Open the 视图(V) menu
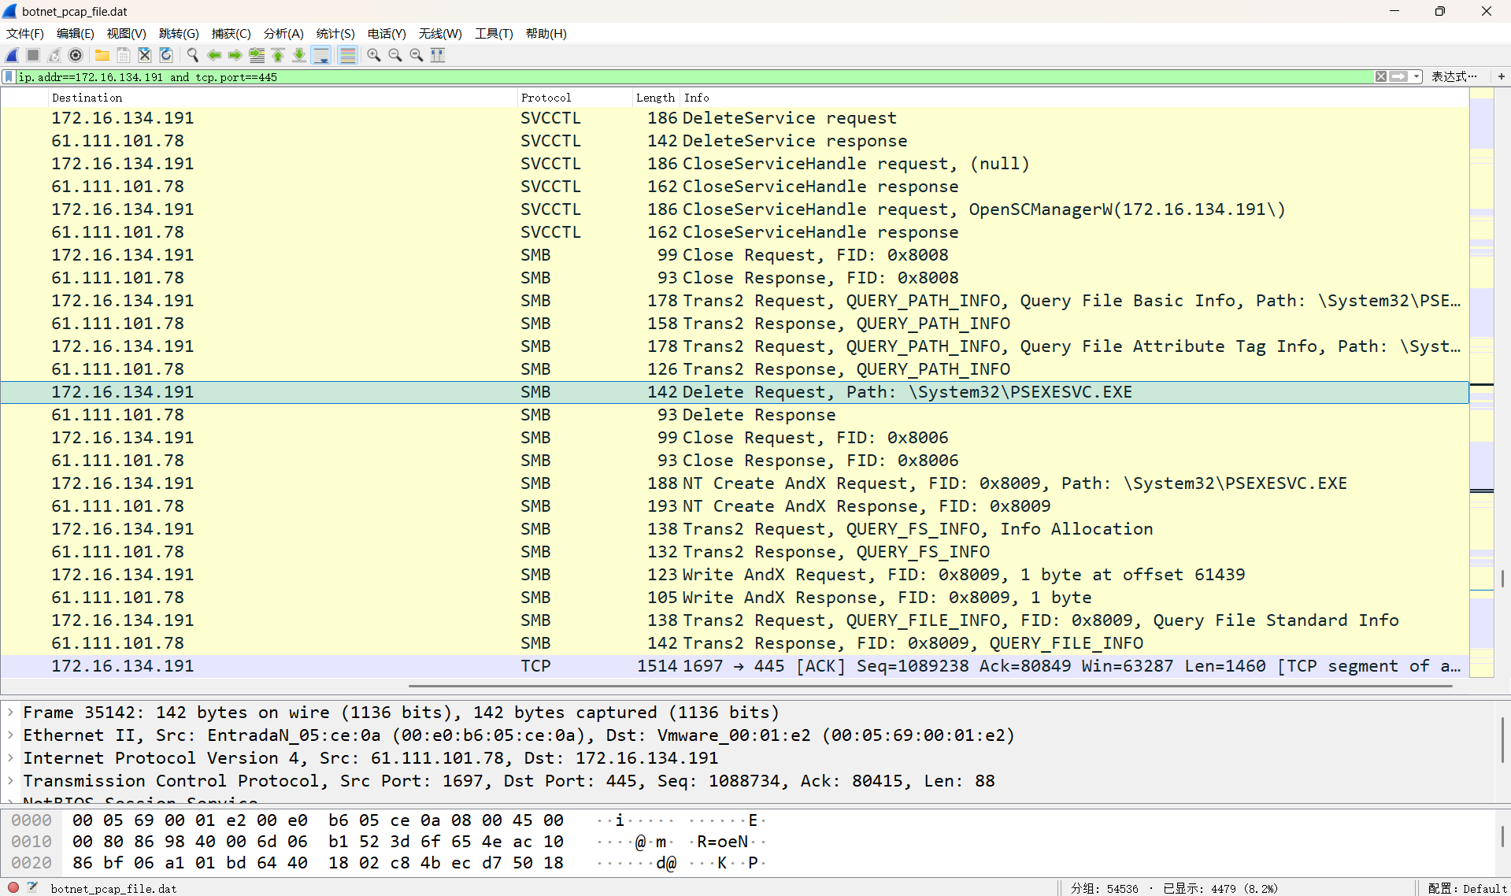 (x=127, y=34)
